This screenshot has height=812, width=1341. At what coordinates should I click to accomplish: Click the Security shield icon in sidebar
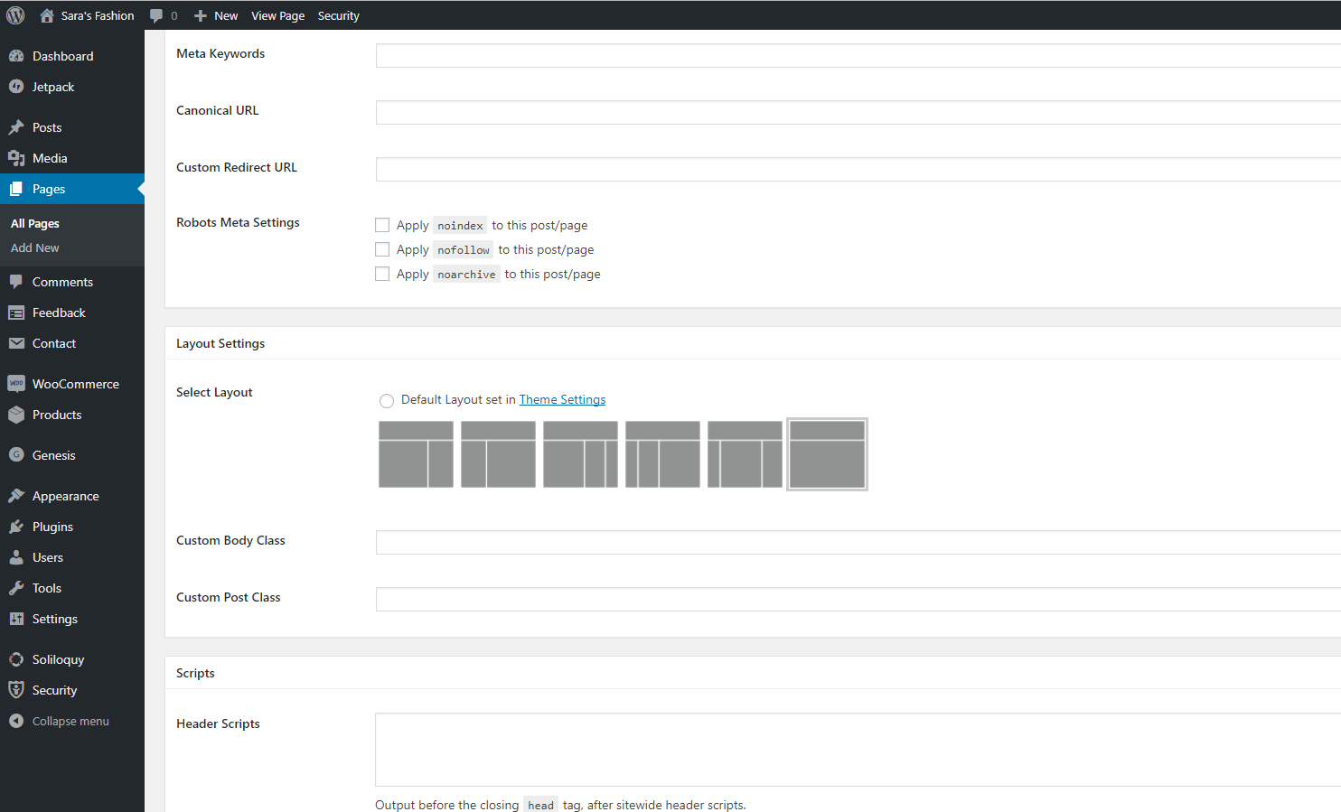click(x=16, y=690)
